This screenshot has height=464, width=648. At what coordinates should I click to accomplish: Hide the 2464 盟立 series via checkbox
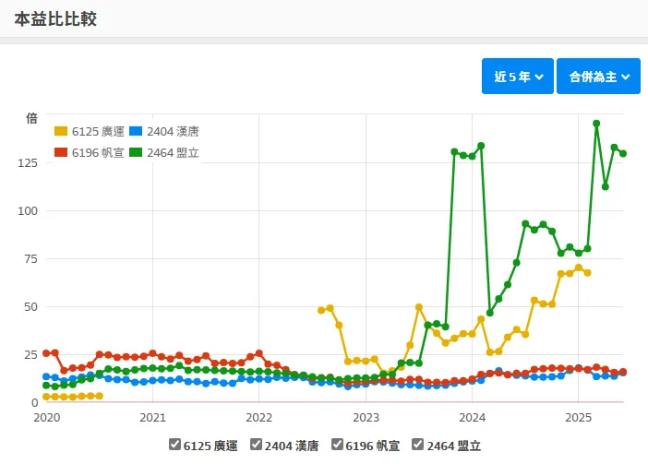click(x=419, y=446)
